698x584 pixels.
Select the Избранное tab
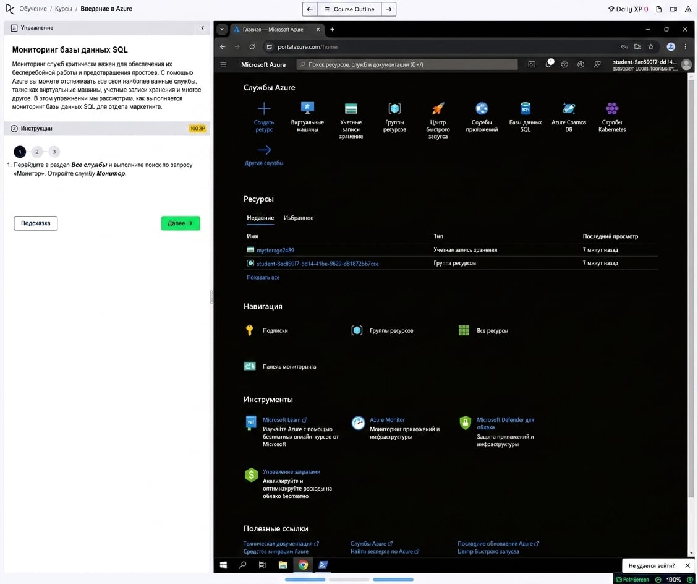(x=299, y=218)
